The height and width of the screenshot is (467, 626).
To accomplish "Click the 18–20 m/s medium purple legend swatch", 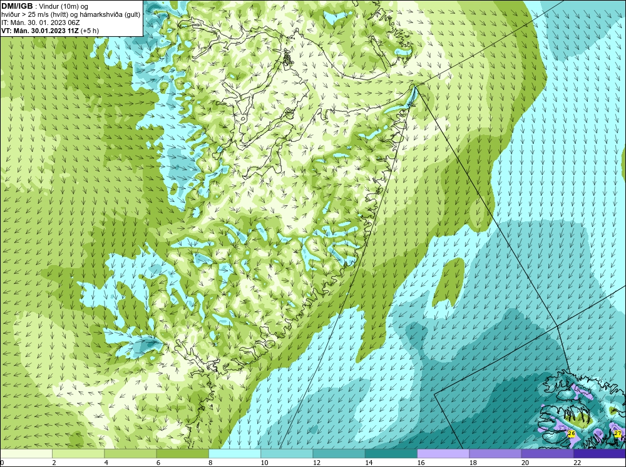I will pos(495,453).
